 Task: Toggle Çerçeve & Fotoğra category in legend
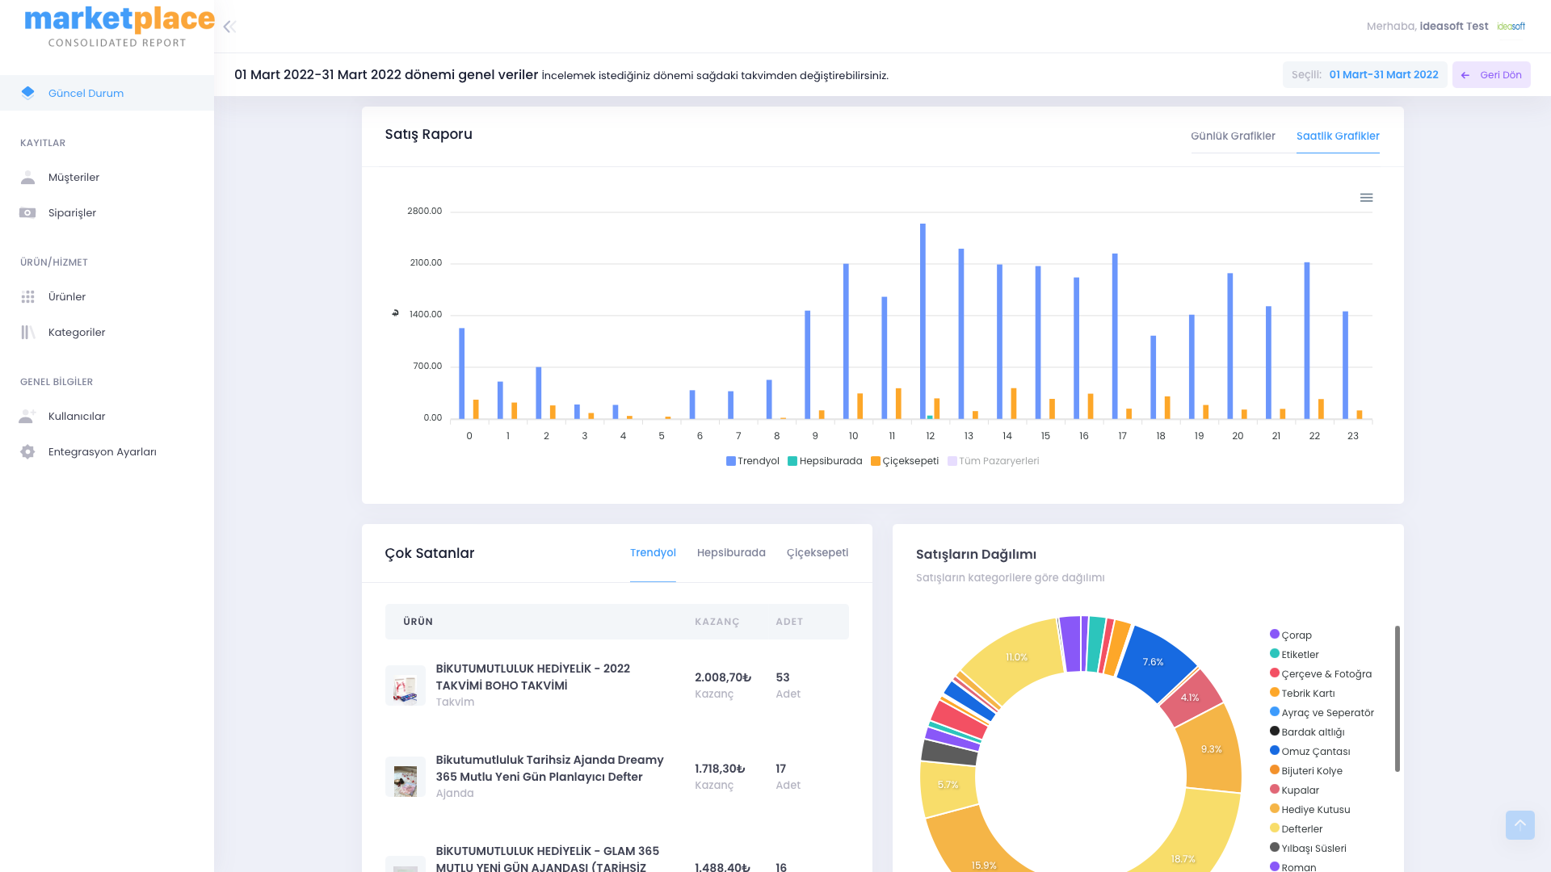click(1320, 674)
